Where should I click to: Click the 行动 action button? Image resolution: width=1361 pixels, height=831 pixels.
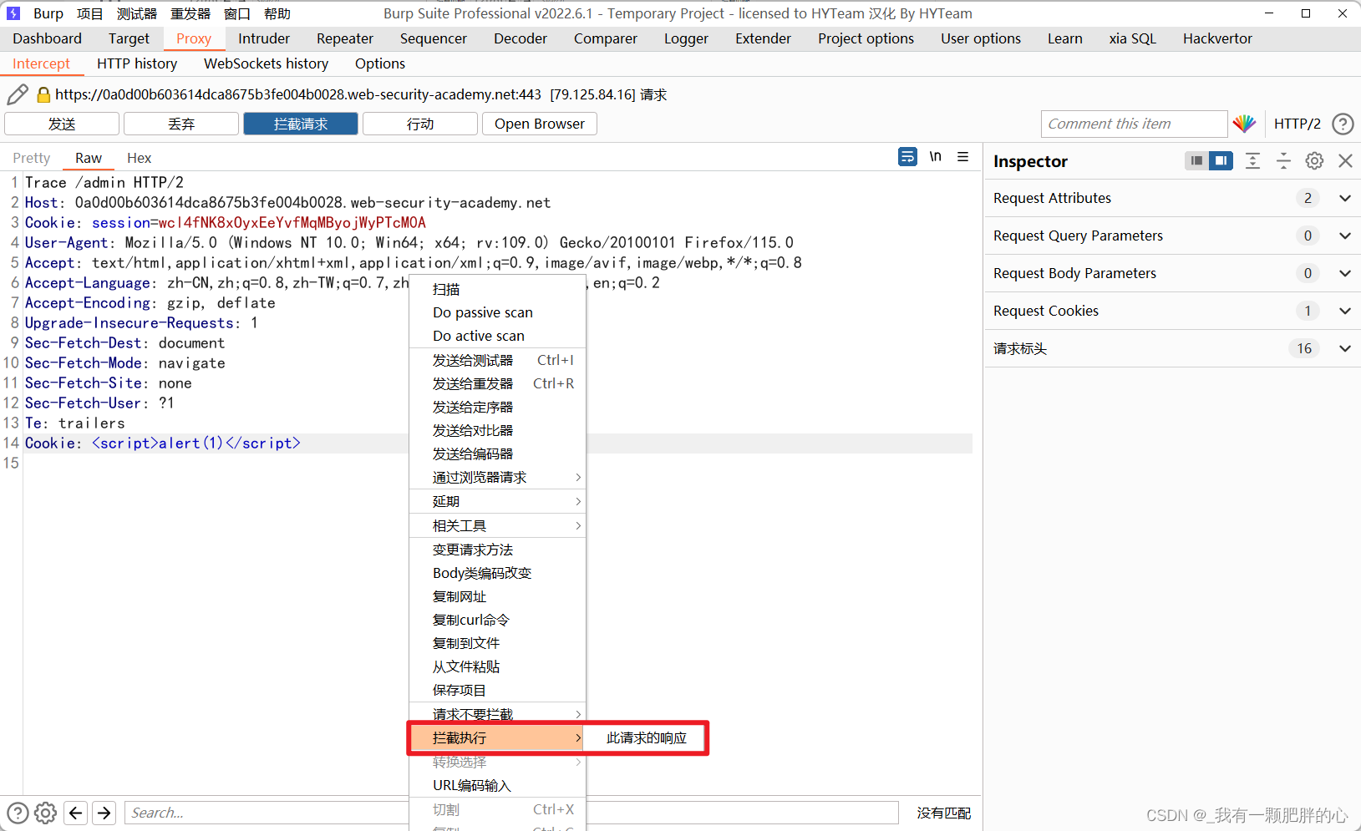[x=420, y=124]
